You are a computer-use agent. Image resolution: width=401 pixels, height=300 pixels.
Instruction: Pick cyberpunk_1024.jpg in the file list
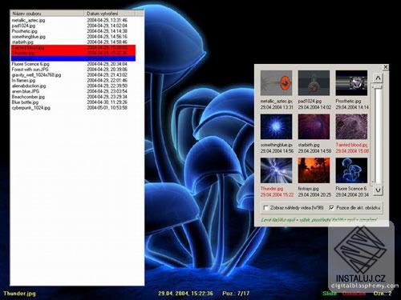click(73, 108)
